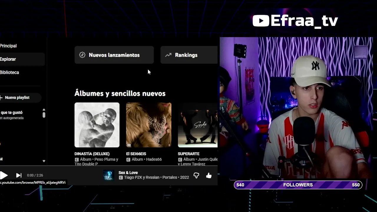Click the DINASTÍA (DELUXE) title
The width and height of the screenshot is (377, 212).
(x=92, y=154)
